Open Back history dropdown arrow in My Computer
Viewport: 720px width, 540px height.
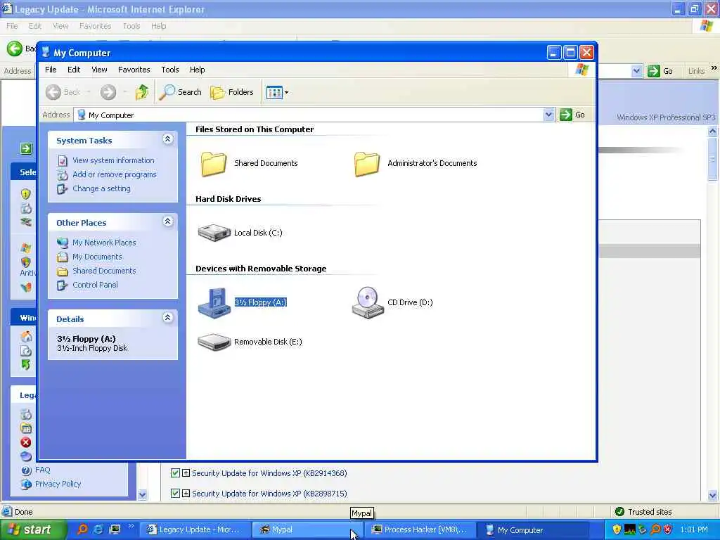89,92
